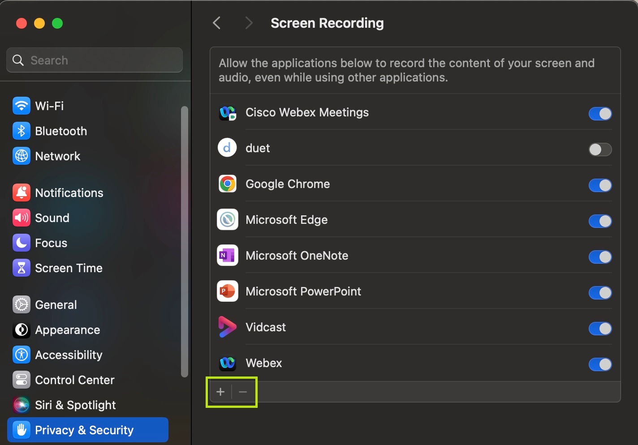Click the Wi-Fi icon in sidebar
The width and height of the screenshot is (638, 445).
pyautogui.click(x=22, y=106)
